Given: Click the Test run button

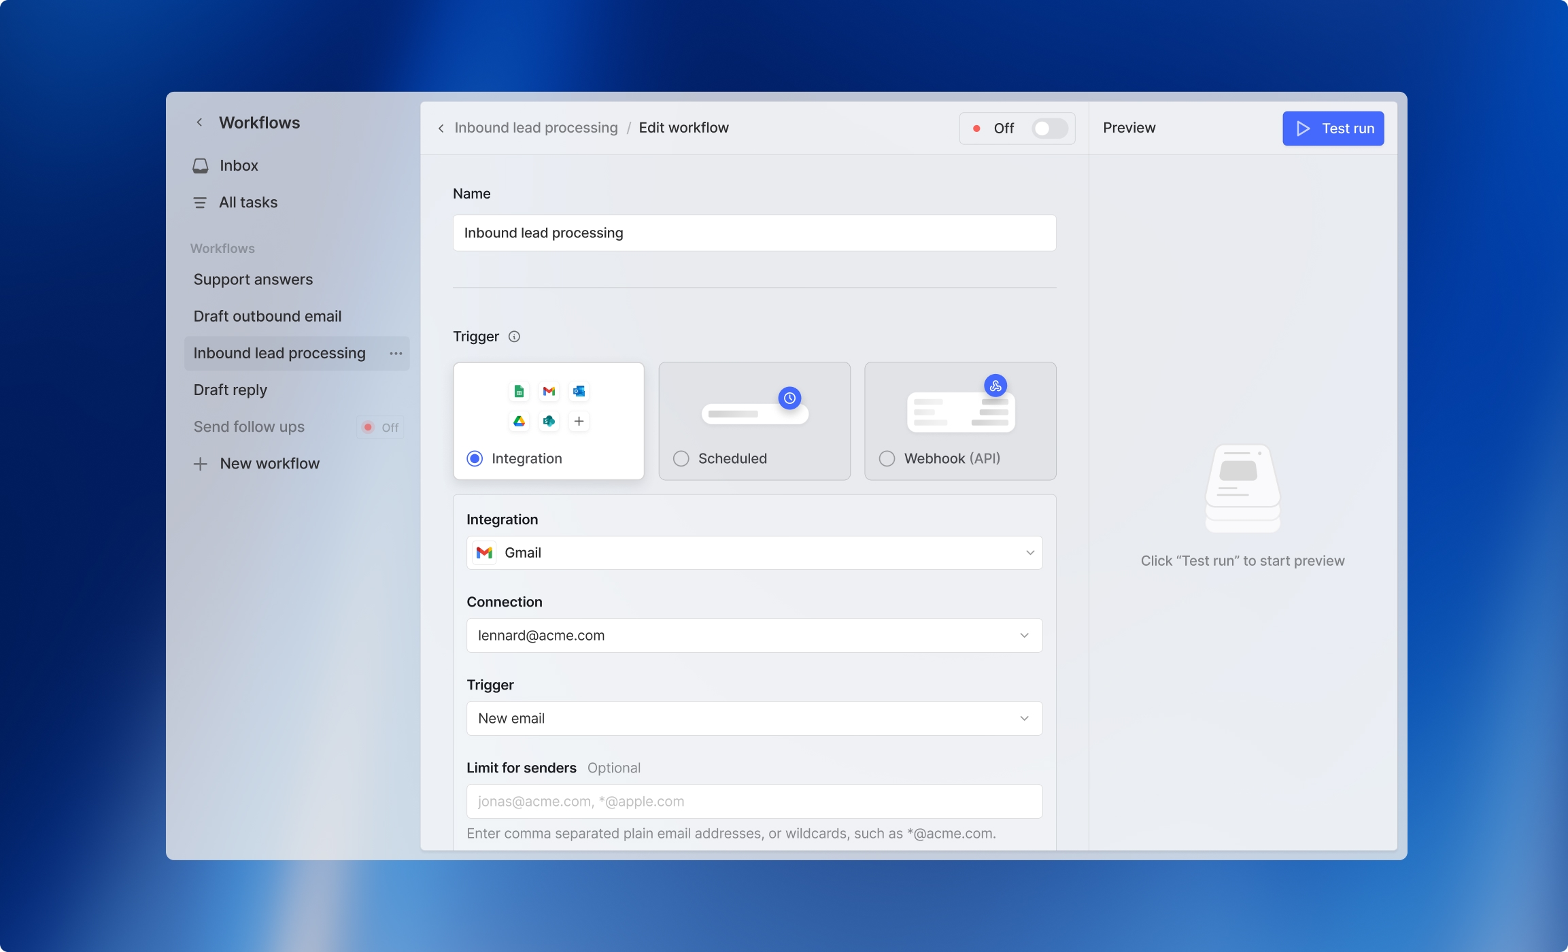Looking at the screenshot, I should pos(1333,129).
